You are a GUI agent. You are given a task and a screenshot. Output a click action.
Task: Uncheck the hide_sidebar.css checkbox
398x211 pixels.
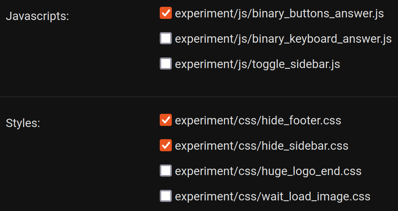tap(166, 146)
